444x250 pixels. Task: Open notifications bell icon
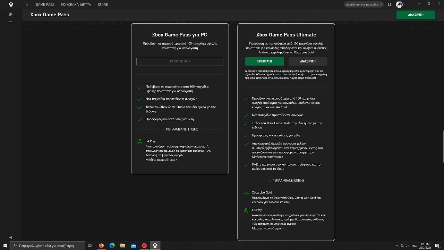pyautogui.click(x=390, y=5)
